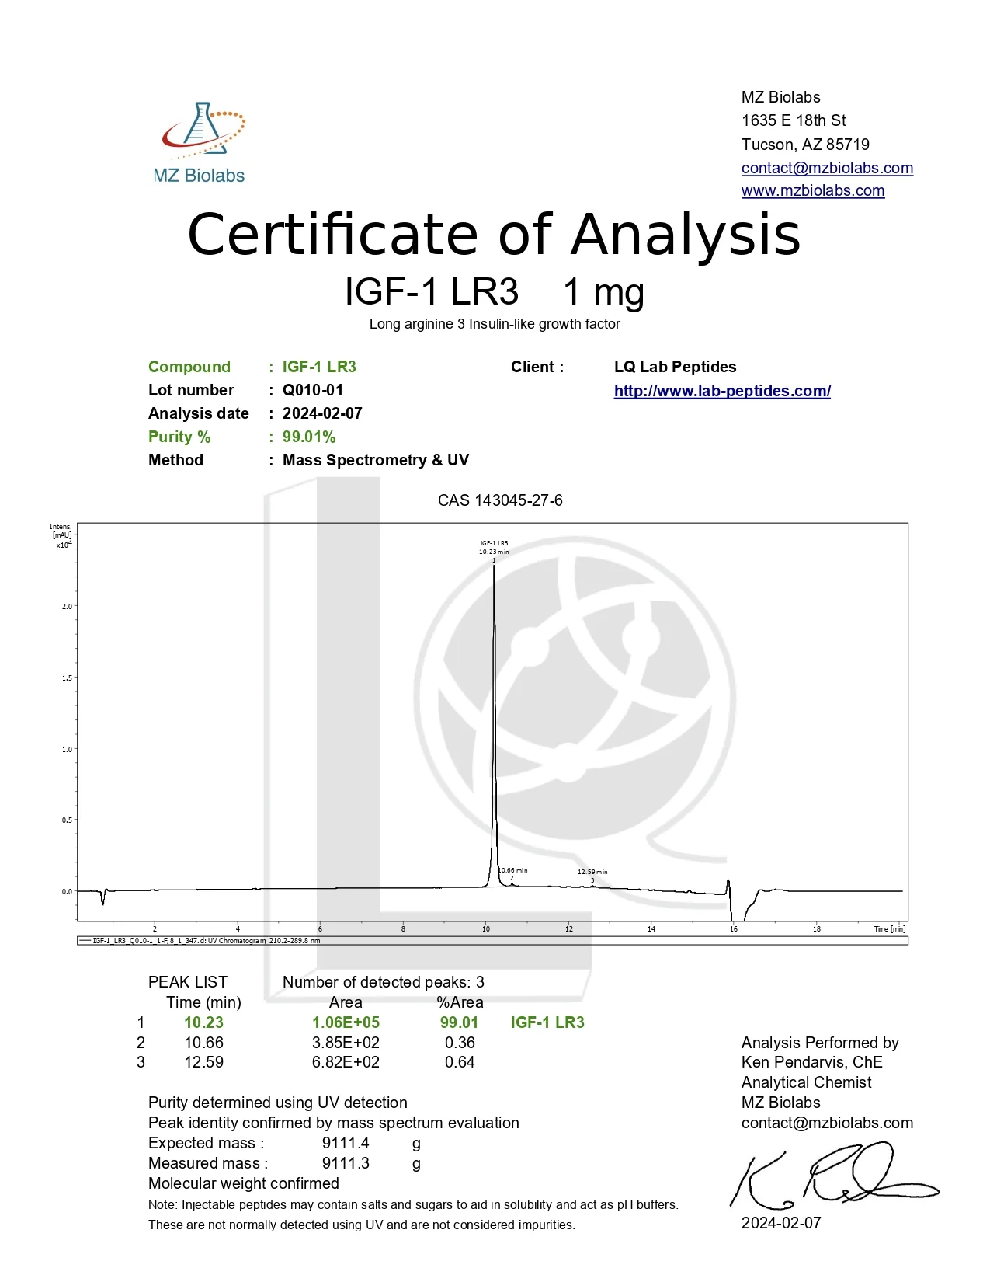This screenshot has height=1282, width=990.
Task: Click the MZ Biolabs flask logo
Action: coord(200,143)
